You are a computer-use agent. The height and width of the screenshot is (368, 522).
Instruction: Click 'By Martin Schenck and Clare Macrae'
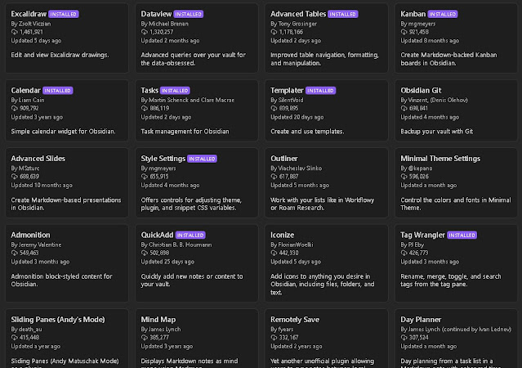point(187,100)
